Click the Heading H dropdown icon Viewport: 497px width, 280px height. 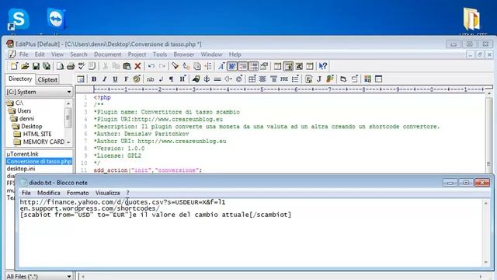pyautogui.click(x=182, y=79)
